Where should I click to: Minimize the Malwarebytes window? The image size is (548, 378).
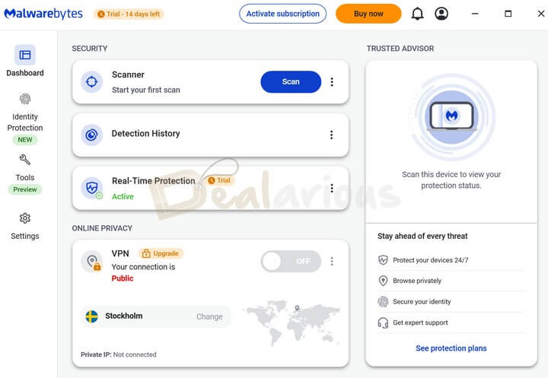tap(475, 14)
